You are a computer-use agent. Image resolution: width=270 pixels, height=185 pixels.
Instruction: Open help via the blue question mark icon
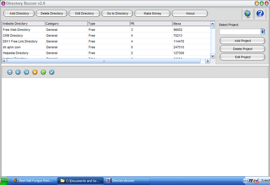pos(260,14)
